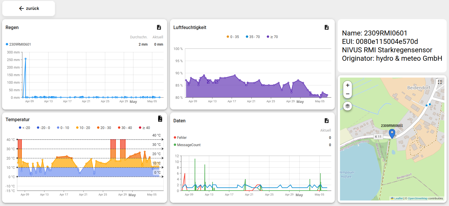Click the Regen chart export icon
Screen dimensions: 449x206
click(159, 27)
